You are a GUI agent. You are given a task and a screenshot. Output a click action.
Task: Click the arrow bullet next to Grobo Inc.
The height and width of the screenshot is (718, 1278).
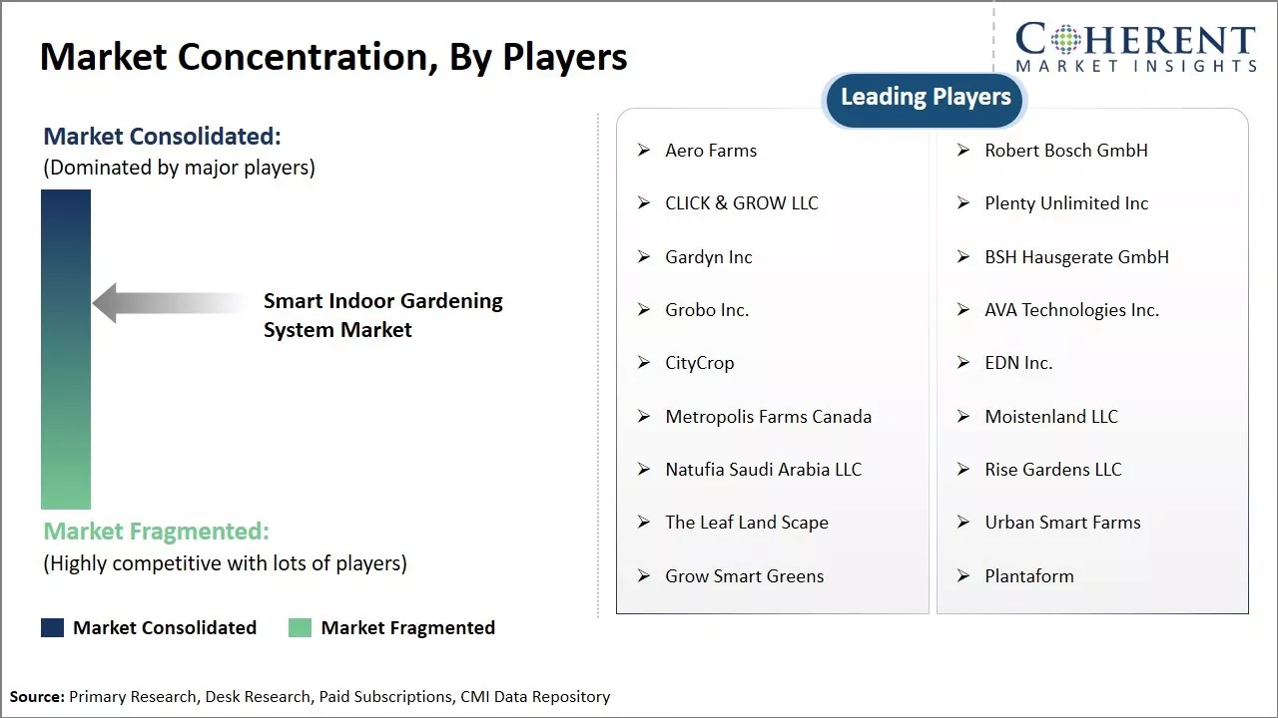(x=644, y=310)
